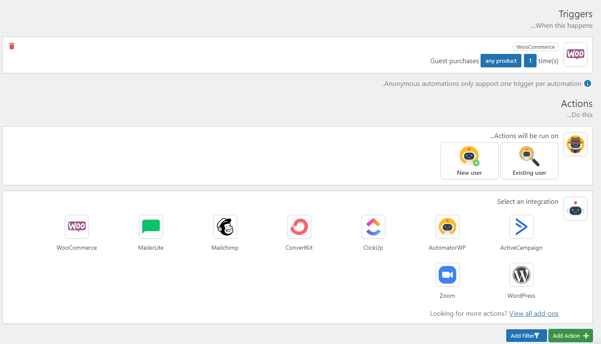Select the ActiveCampaign integration icon
Screen dimensions: 601x344
521,227
